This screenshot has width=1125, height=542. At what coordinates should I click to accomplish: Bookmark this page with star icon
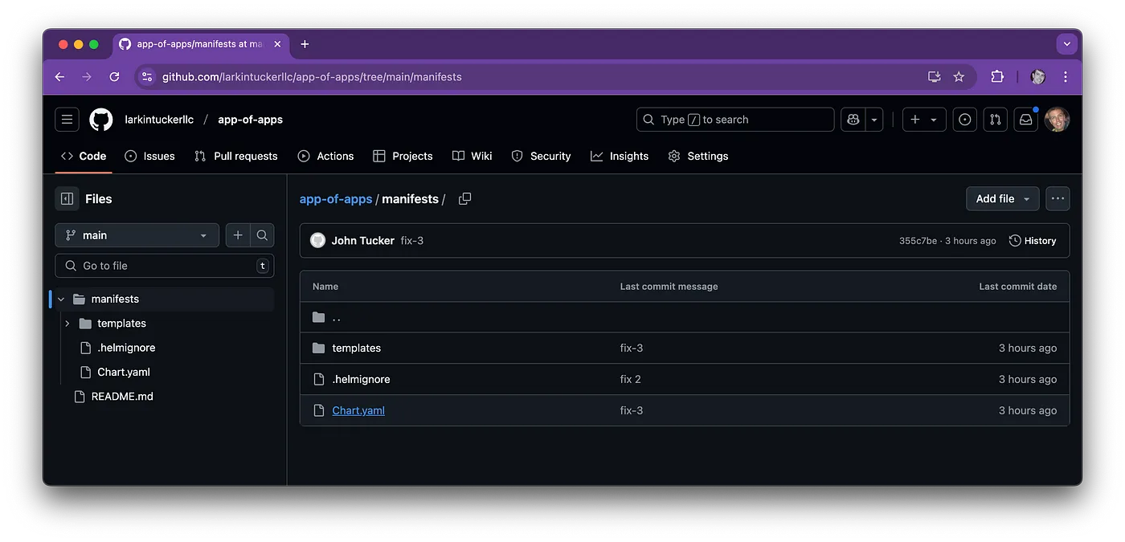959,77
